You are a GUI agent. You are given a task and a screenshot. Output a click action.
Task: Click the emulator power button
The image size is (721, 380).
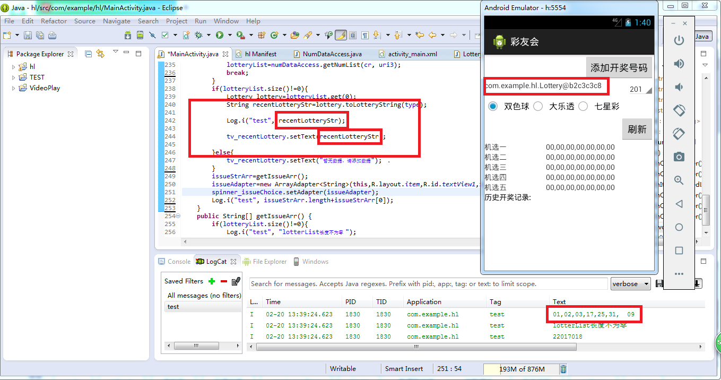[x=679, y=40]
